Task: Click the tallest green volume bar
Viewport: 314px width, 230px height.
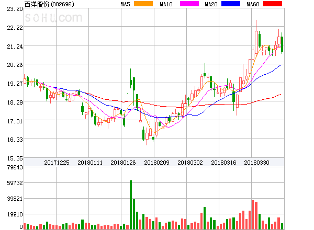Action: tap(131, 205)
